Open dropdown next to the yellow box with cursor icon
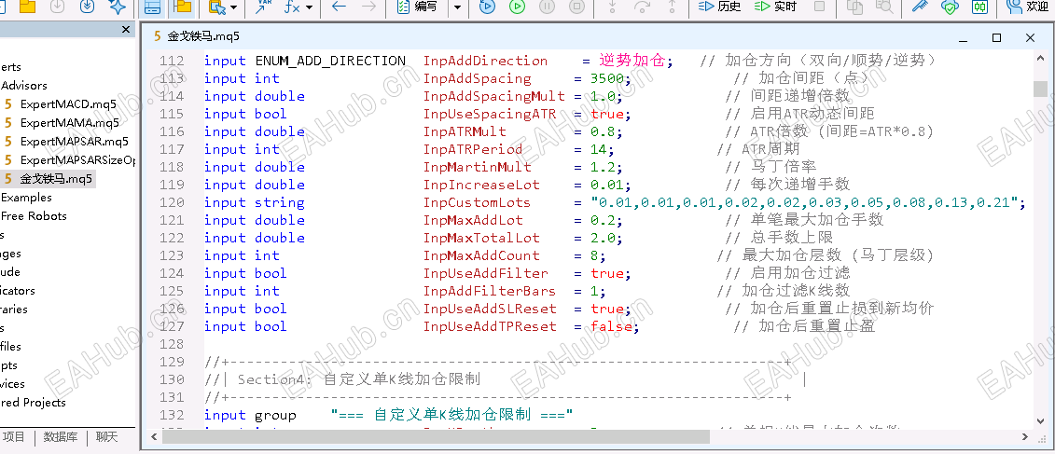This screenshot has height=454, width=1055. pos(233,7)
